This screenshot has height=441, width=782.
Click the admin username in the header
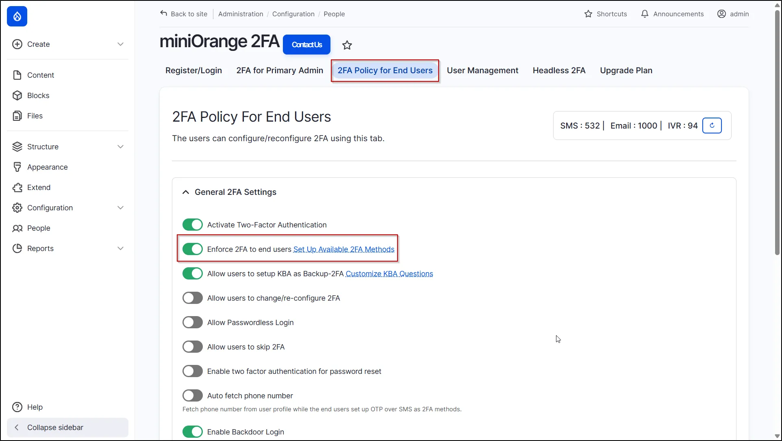pos(739,14)
